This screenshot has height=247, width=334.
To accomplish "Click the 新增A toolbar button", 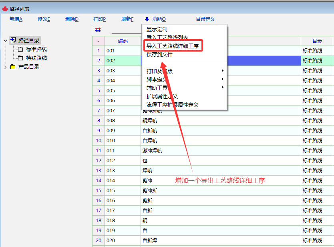I will pyautogui.click(x=16, y=19).
